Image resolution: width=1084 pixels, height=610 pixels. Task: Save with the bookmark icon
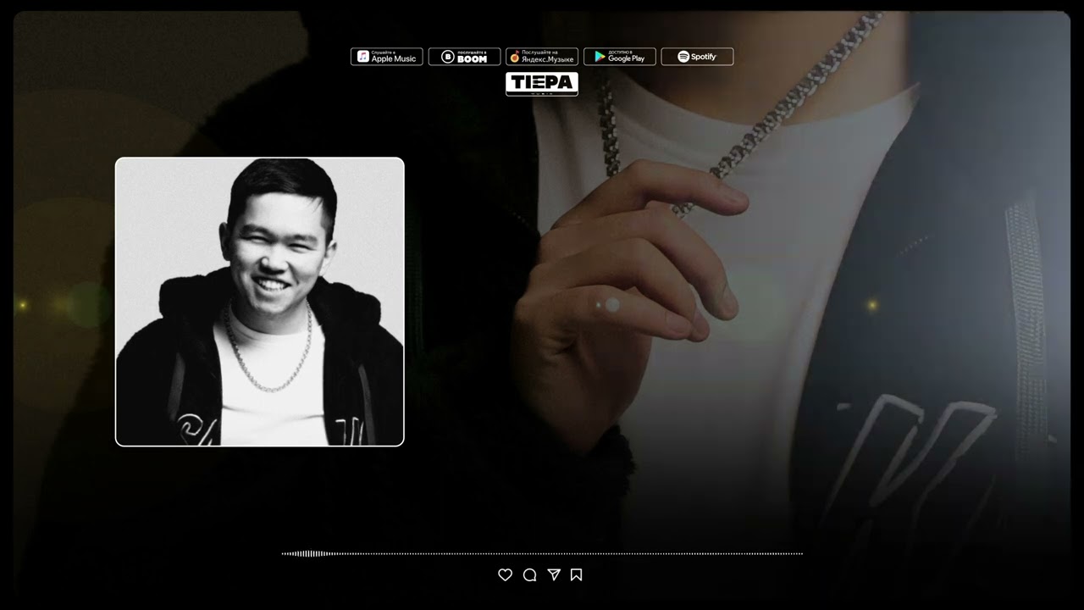pyautogui.click(x=577, y=575)
